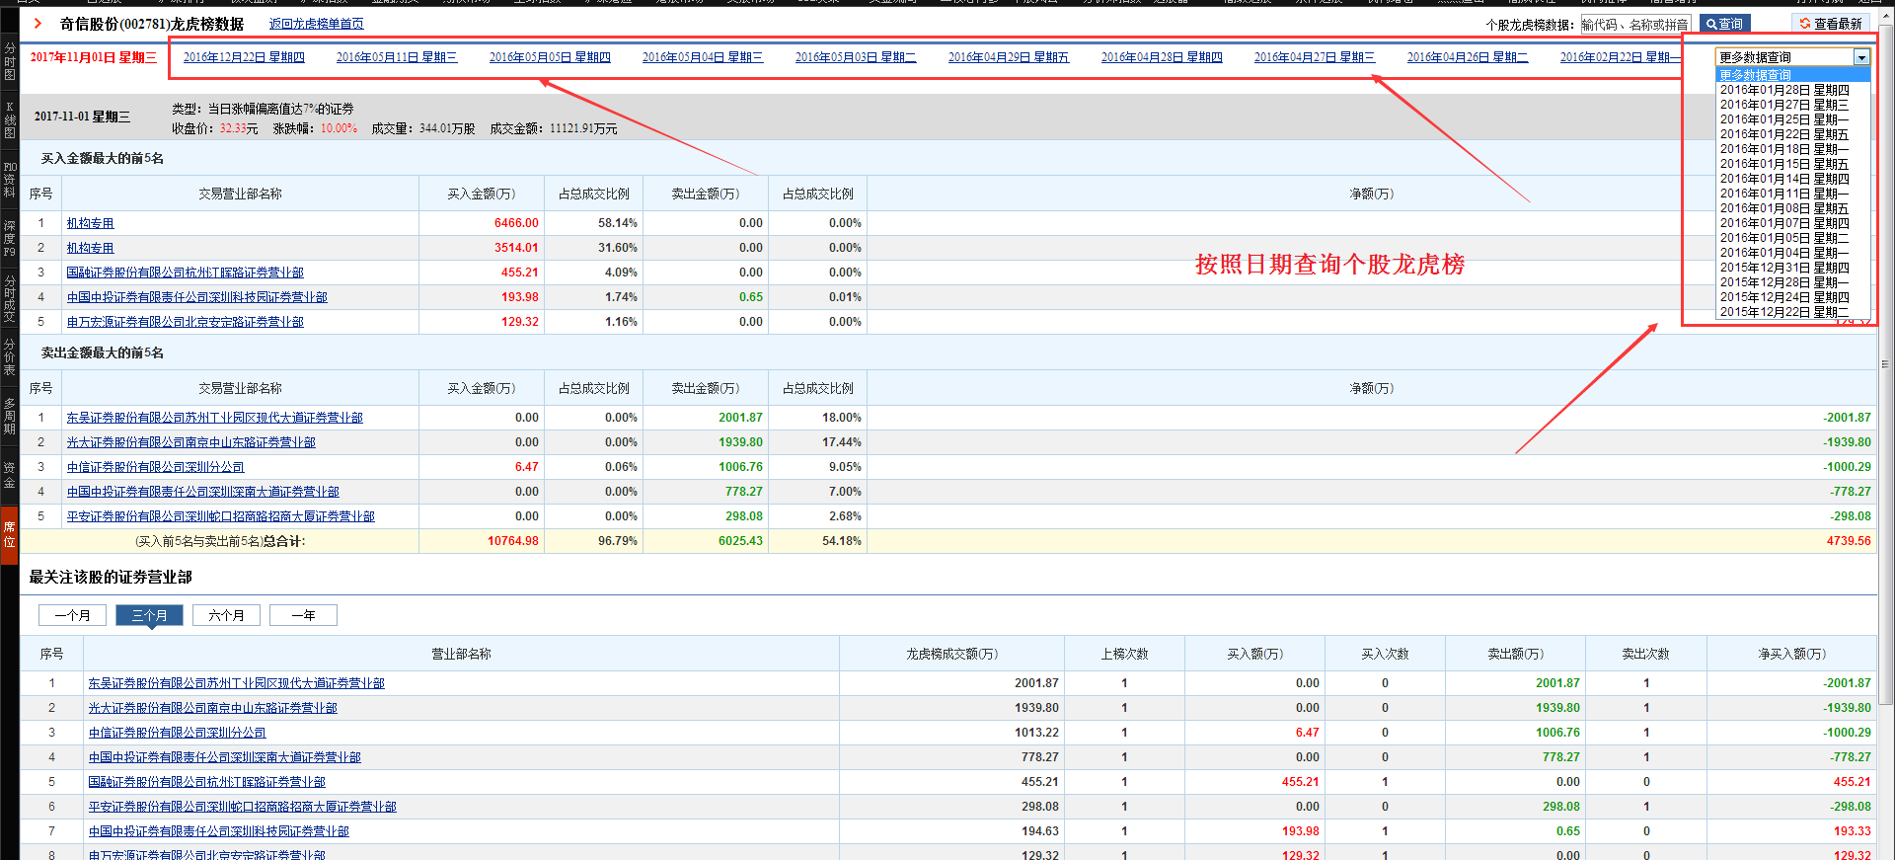Choose 2015年12月31日 星期四 from the dropdown list

click(x=1792, y=268)
